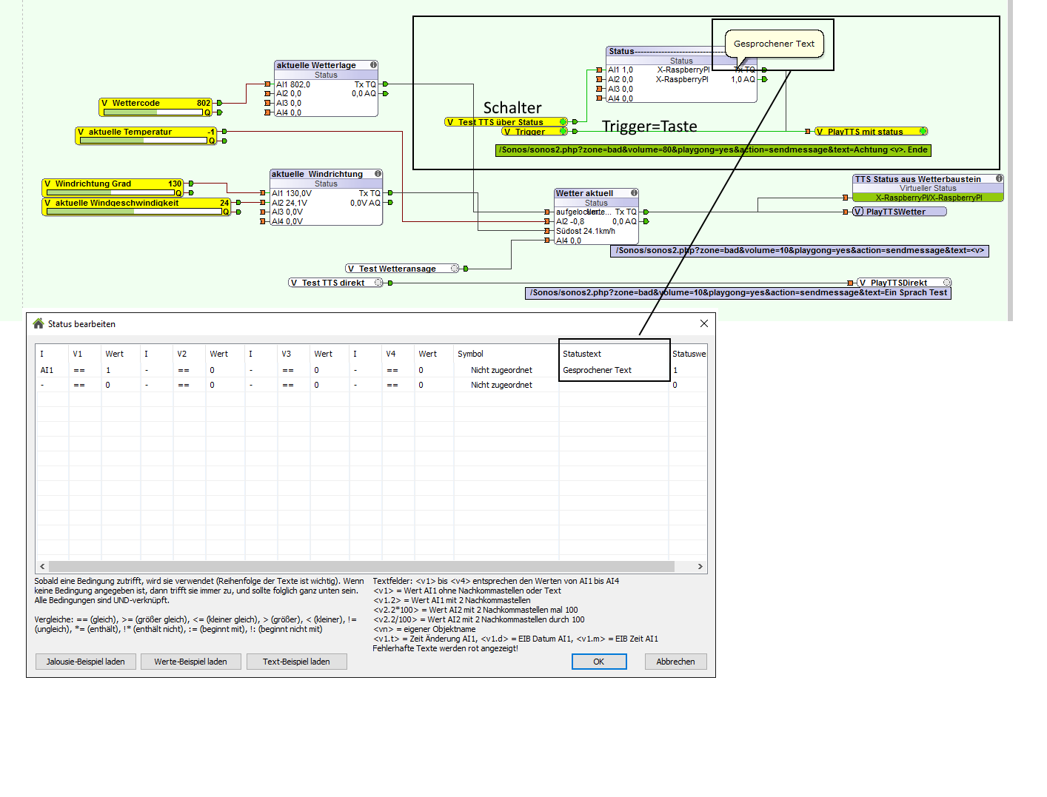Click the Windrichtung Grad value bar
Image resolution: width=1047 pixels, height=797 pixels.
point(110,192)
